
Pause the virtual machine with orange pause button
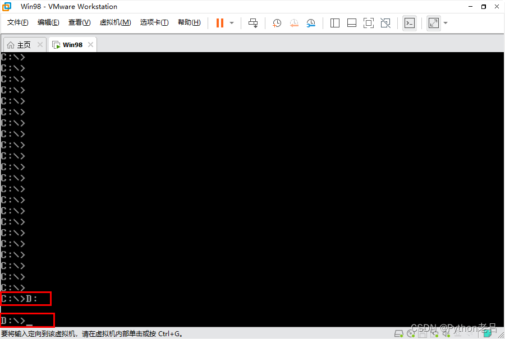pyautogui.click(x=220, y=23)
